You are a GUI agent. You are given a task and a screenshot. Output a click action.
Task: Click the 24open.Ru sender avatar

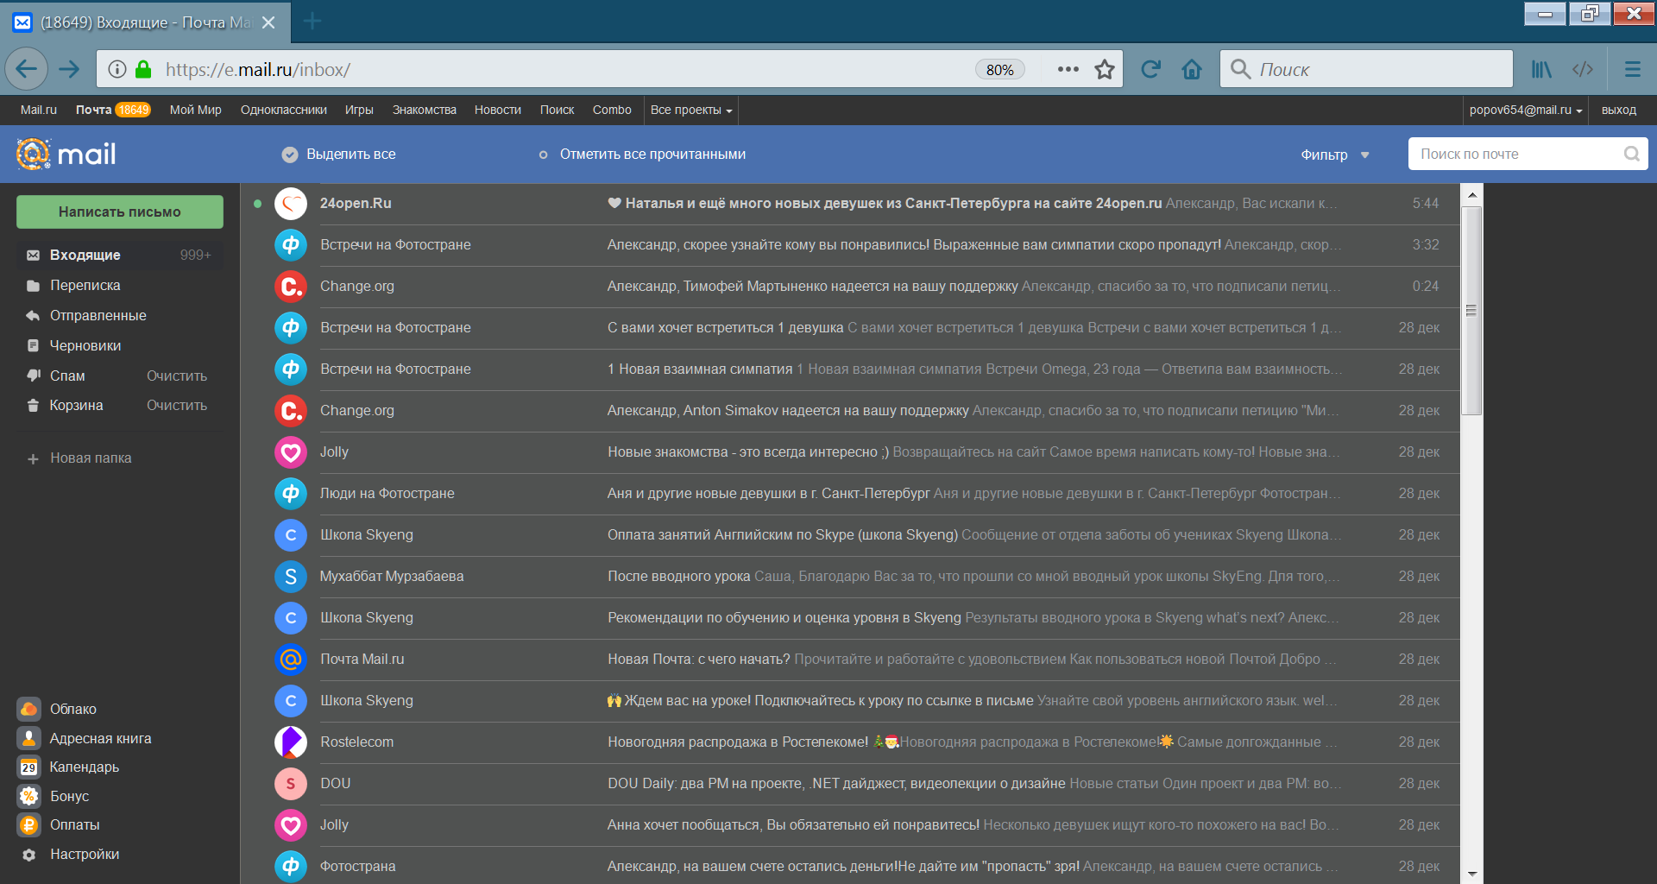(x=291, y=204)
